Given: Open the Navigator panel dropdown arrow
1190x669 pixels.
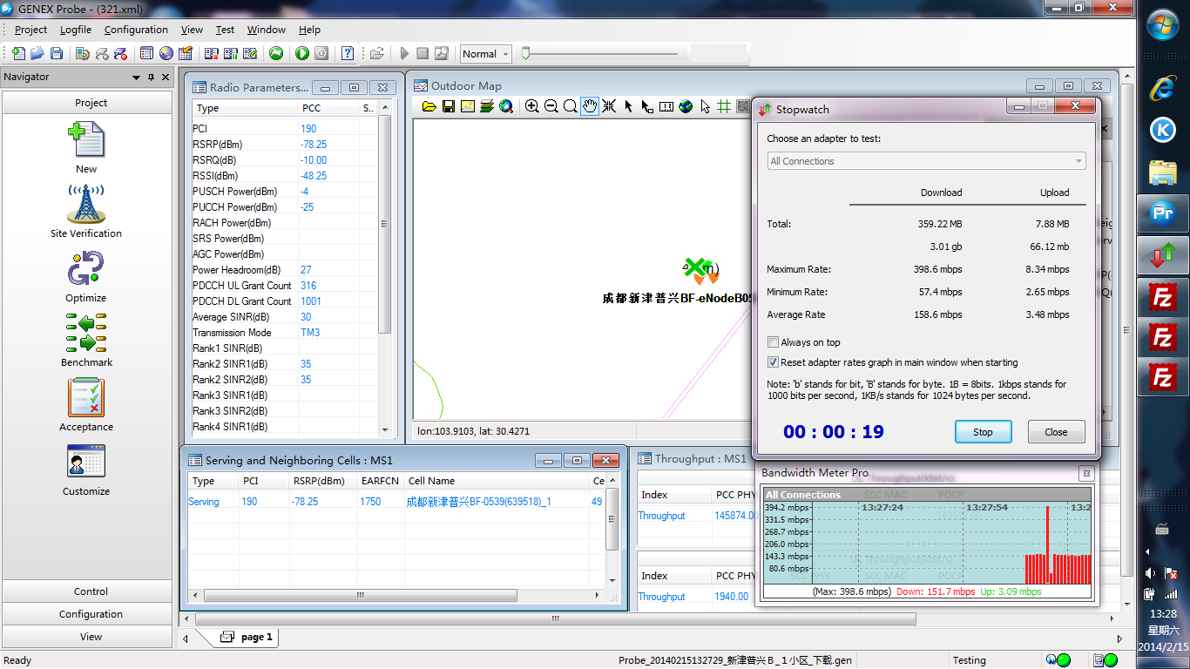Looking at the screenshot, I should click(x=137, y=78).
